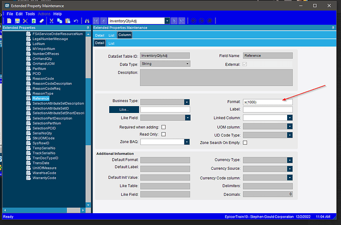
Task: Open the Zone BAQ dropdown
Action: [187, 142]
